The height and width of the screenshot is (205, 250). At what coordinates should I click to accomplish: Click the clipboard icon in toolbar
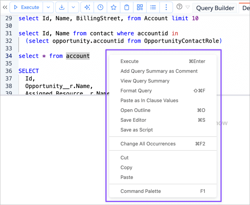pyautogui.click(x=127, y=8)
